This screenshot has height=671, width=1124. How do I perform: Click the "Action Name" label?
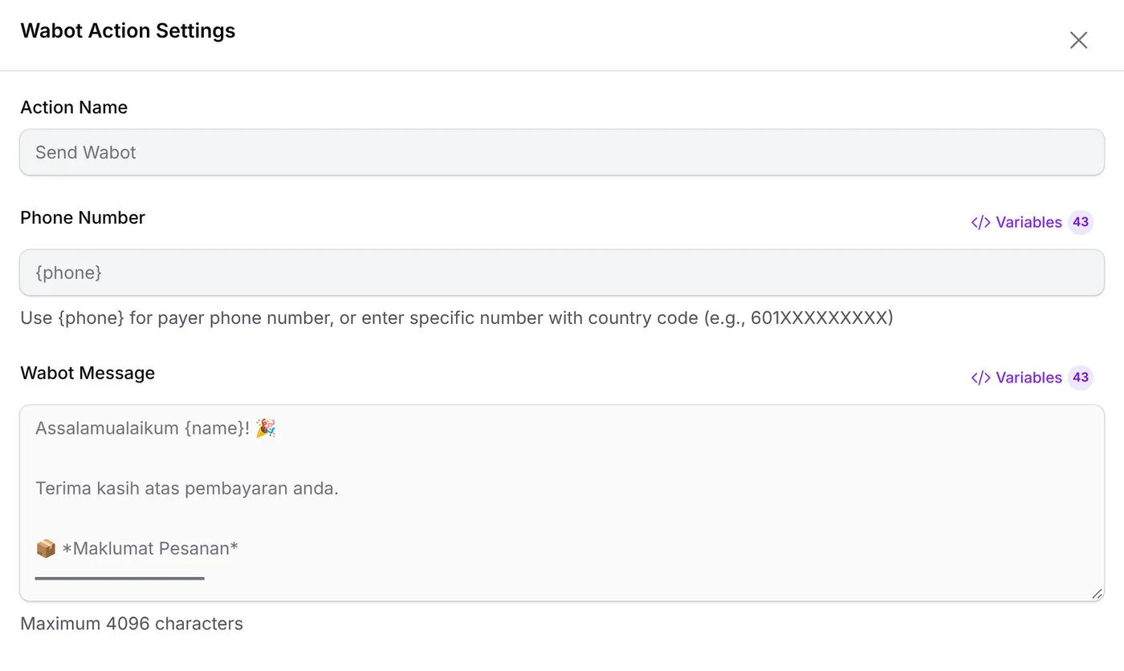coord(74,107)
